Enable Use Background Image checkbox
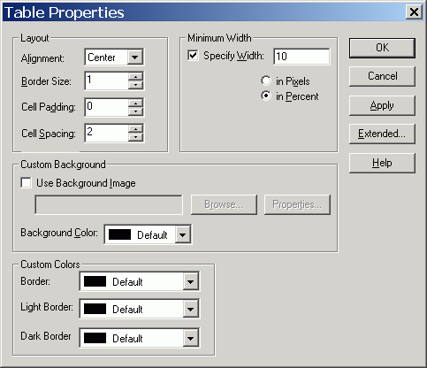This screenshot has width=427, height=368. pyautogui.click(x=26, y=183)
